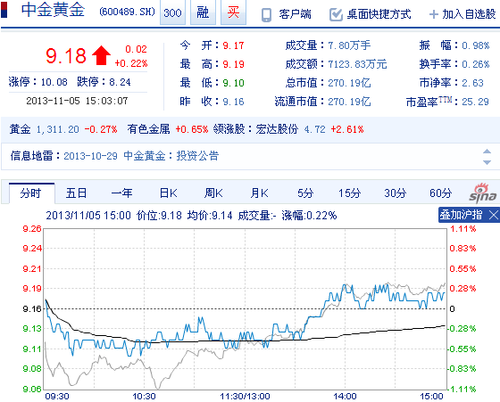Switch to the 一年 tab
Screen dimensions: 500x402
coord(121,193)
